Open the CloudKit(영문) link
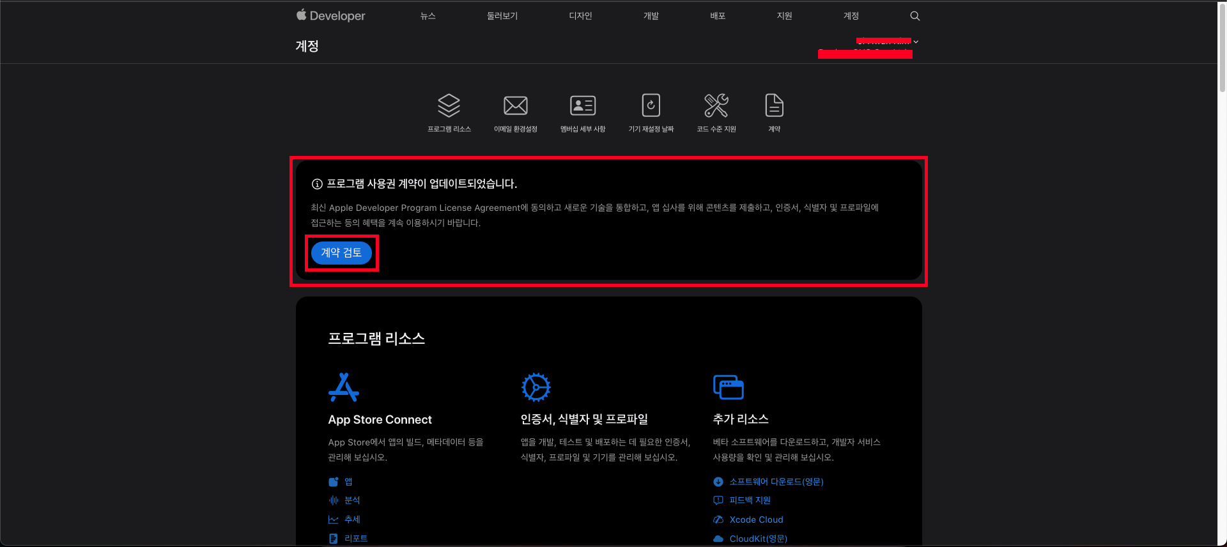 point(759,539)
